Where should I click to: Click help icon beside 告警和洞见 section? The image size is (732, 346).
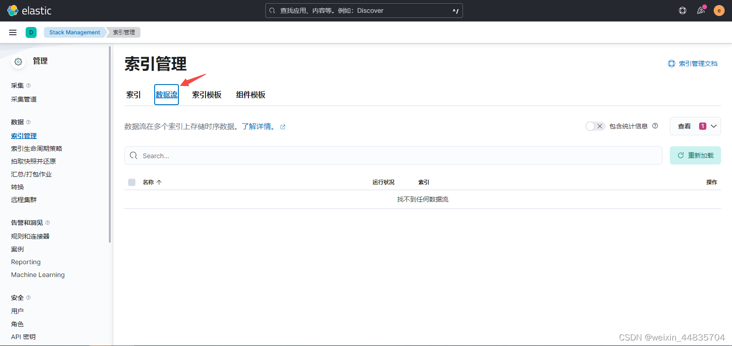[48, 223]
